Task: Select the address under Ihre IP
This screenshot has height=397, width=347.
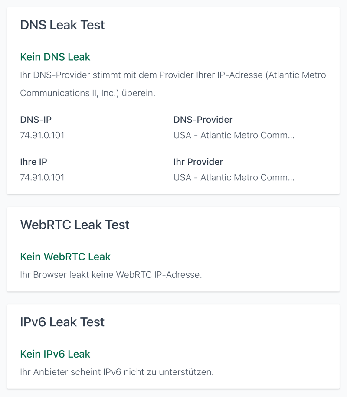Action: click(x=42, y=177)
